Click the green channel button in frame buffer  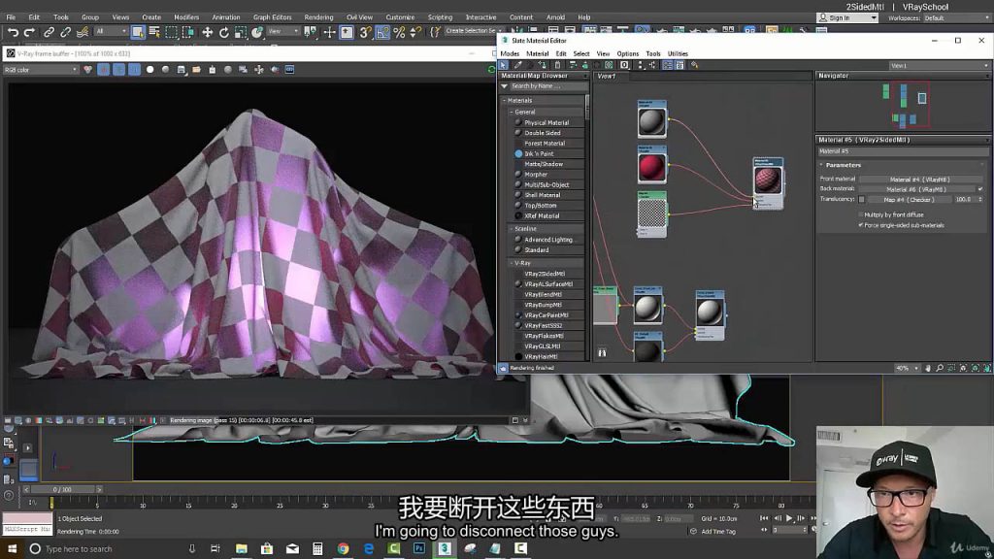[118, 70]
